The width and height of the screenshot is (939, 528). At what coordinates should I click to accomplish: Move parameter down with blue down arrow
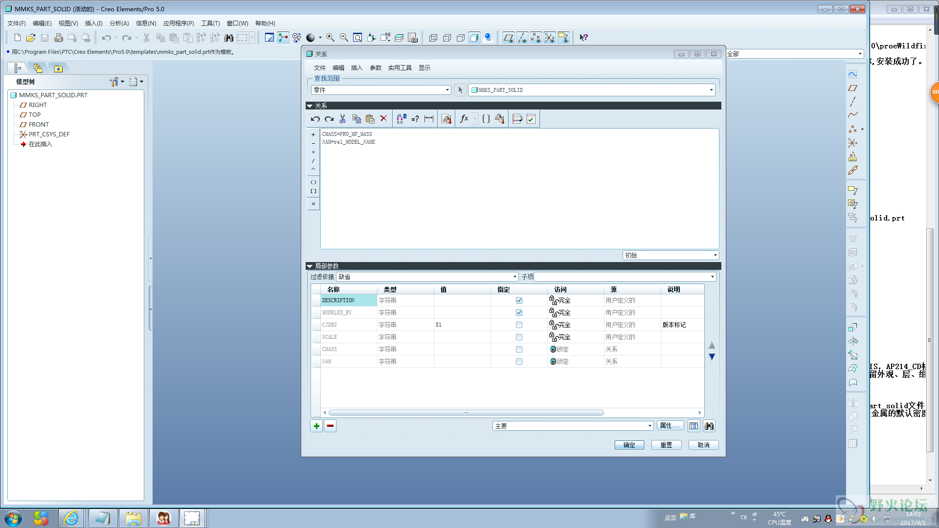point(712,357)
